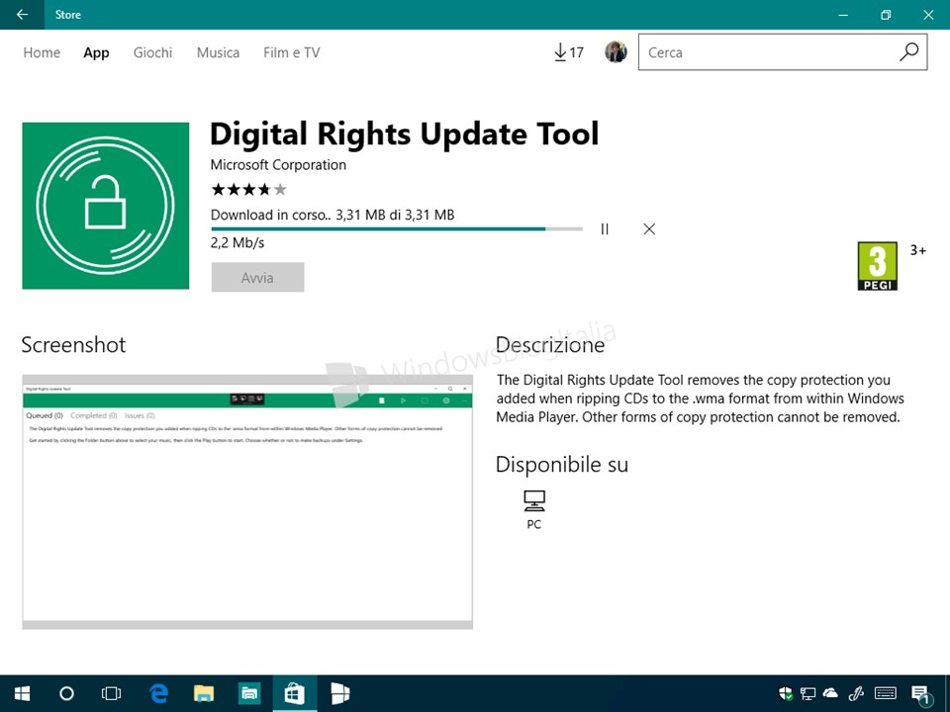
Task: Click the star rating of the app
Action: tap(249, 190)
